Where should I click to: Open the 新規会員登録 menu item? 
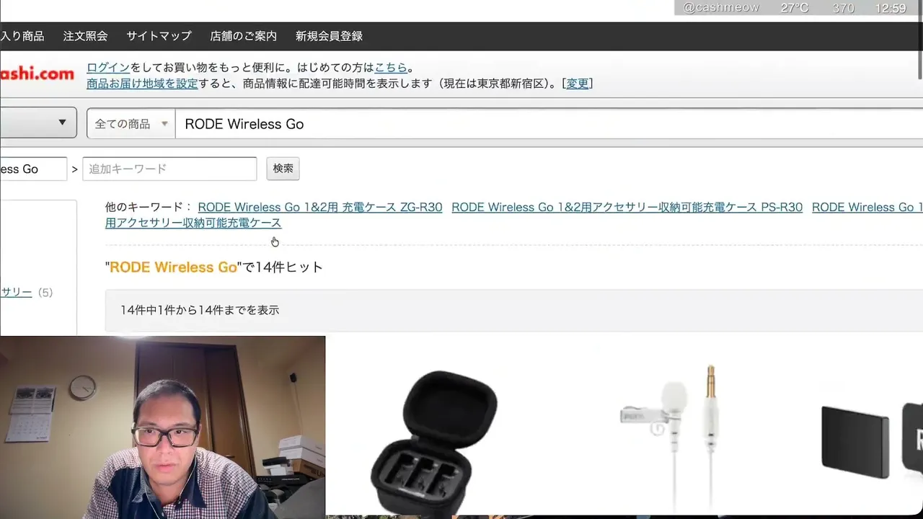[329, 36]
